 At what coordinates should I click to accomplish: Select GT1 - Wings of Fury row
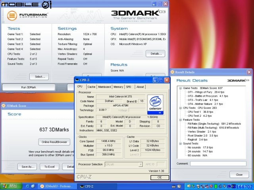click(206, 92)
